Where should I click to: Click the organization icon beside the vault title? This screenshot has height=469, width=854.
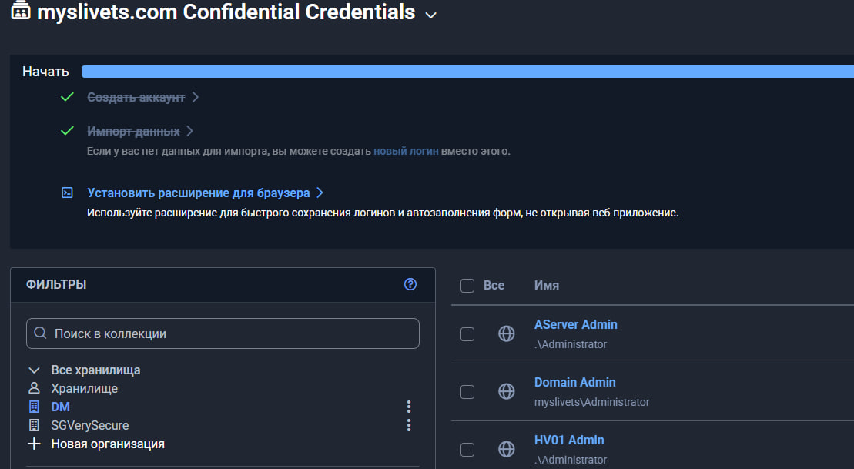pyautogui.click(x=21, y=12)
